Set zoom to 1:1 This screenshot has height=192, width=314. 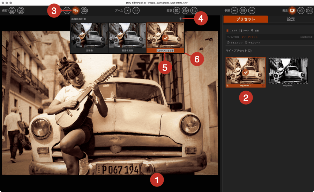pos(136,11)
